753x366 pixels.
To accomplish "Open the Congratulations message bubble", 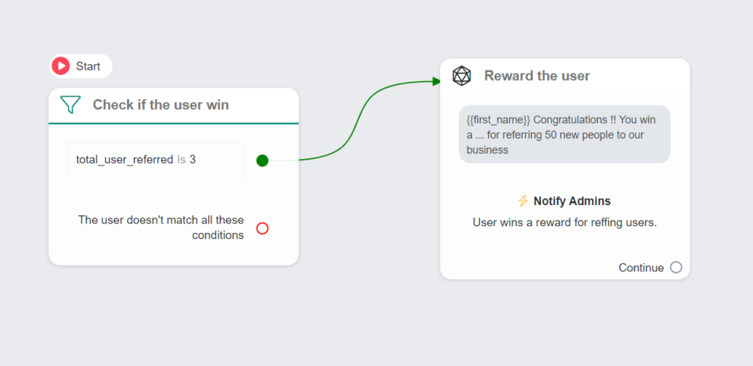I will coord(564,134).
